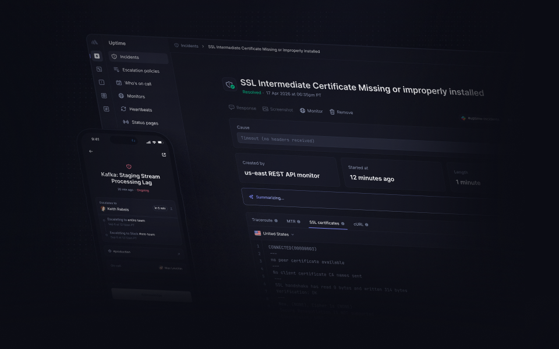Click the Better Stack logo in the rail

coord(94,42)
